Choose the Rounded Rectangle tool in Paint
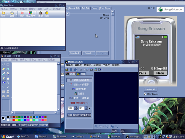The width and height of the screenshot is (185, 139). click(x=8, y=96)
